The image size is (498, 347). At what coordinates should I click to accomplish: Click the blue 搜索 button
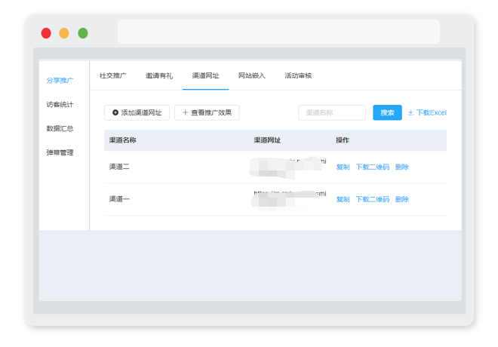pos(387,112)
